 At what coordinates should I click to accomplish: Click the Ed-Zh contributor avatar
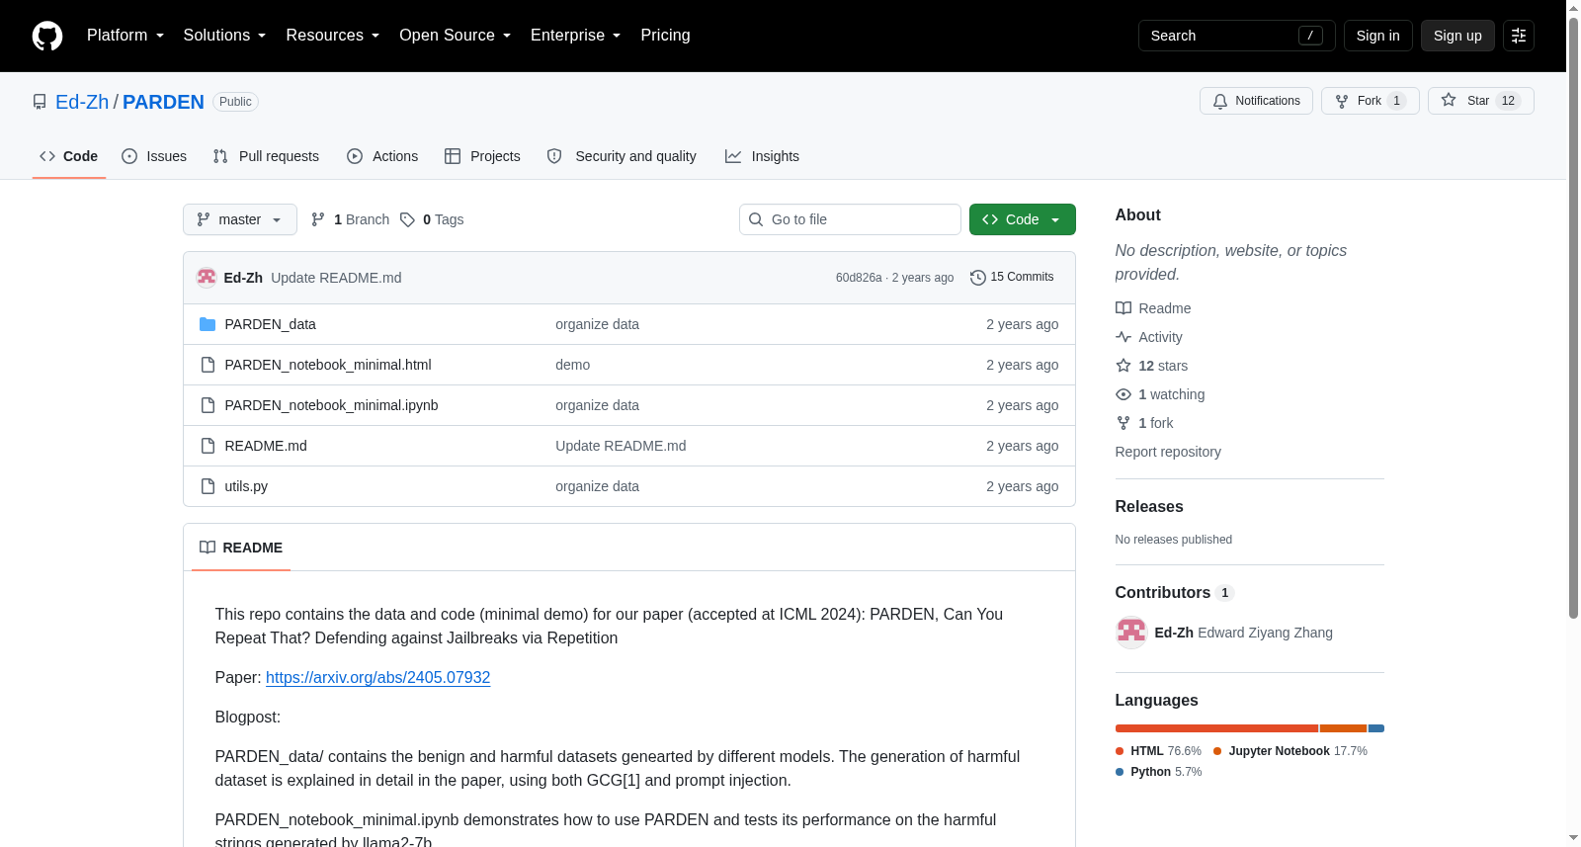tap(1131, 633)
